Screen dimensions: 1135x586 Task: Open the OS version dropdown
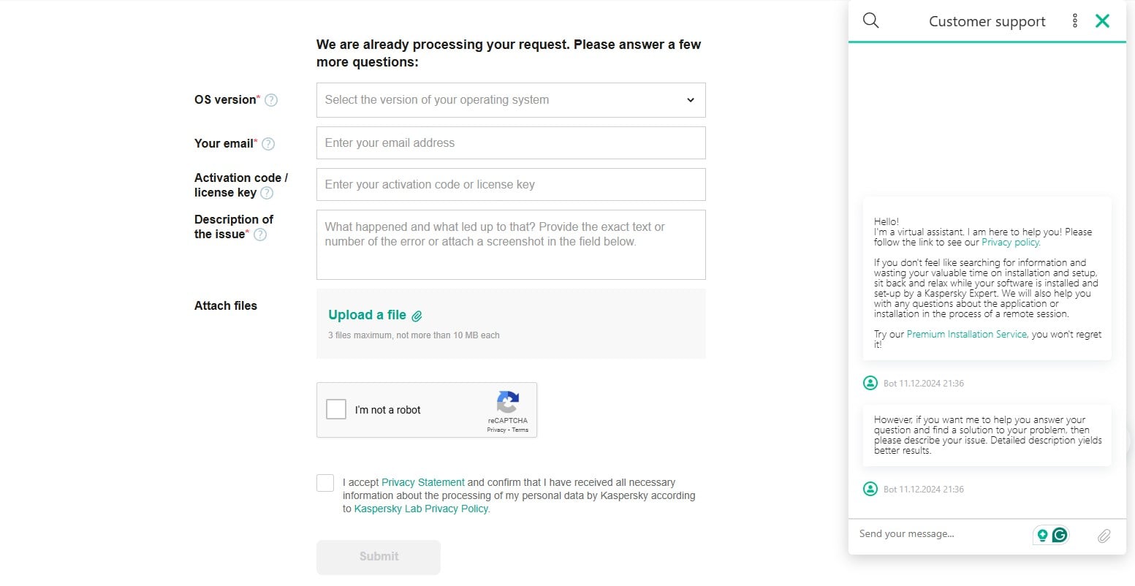(510, 99)
